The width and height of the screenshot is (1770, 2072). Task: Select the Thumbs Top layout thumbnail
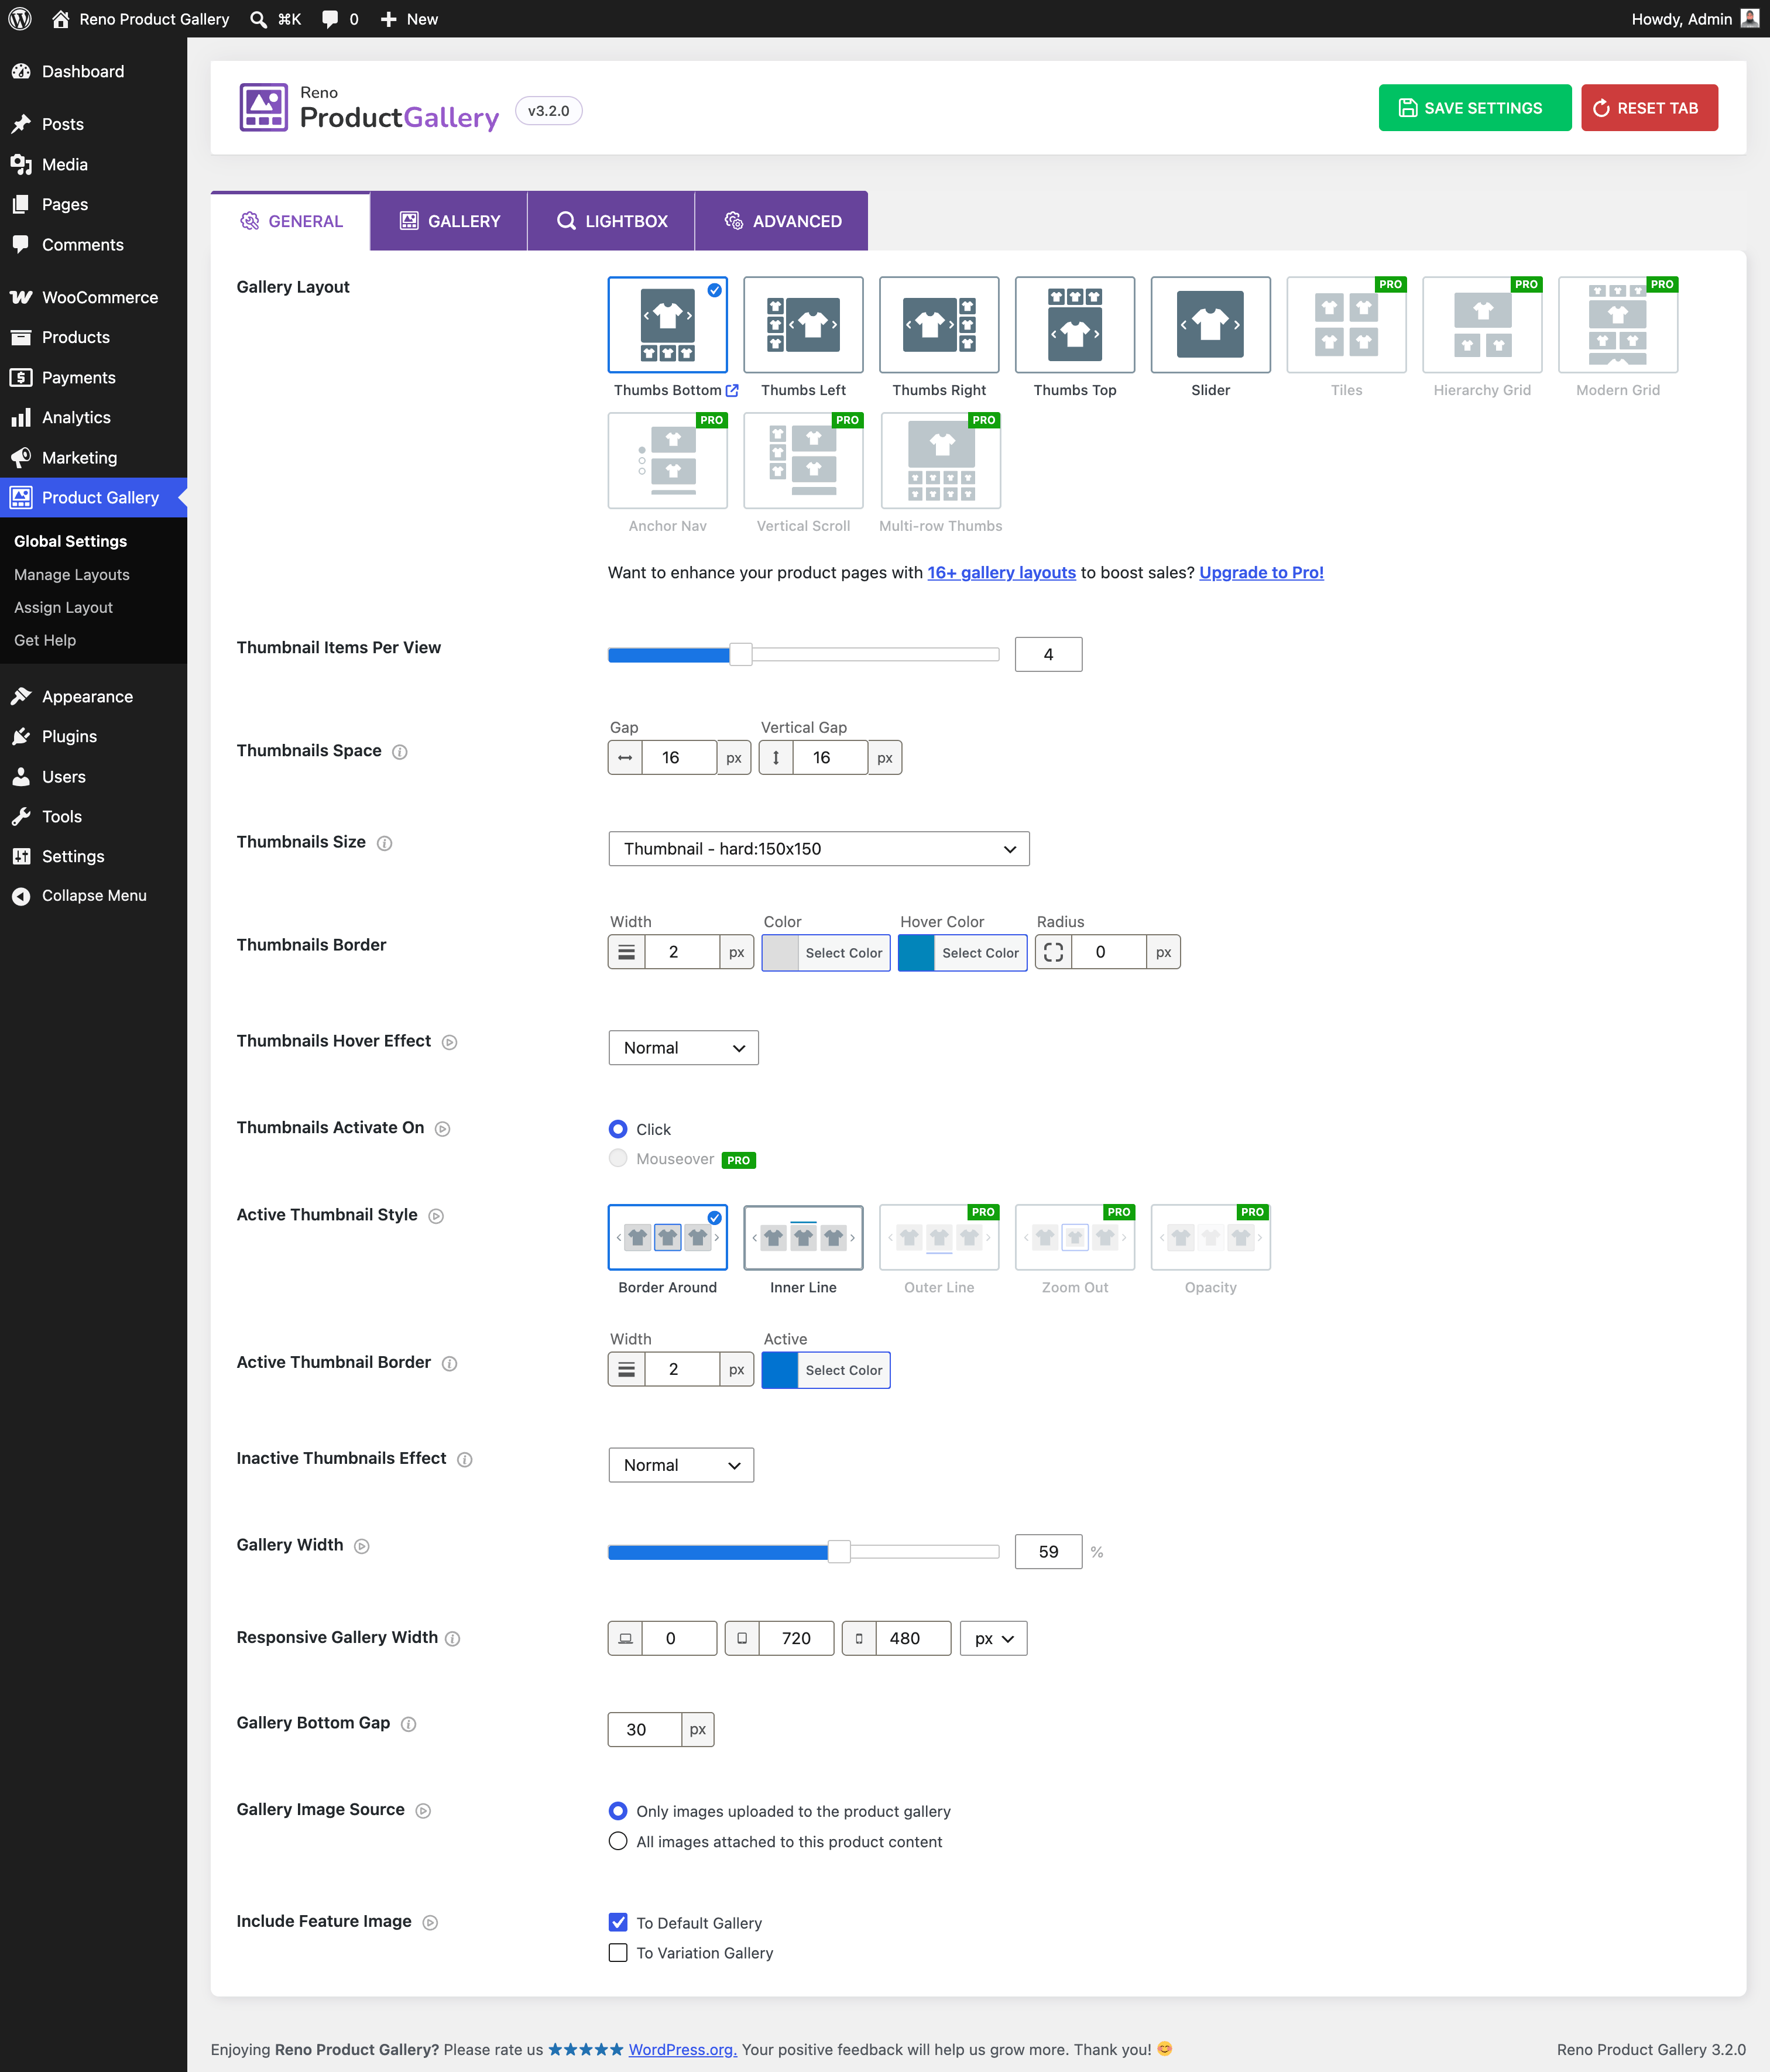click(1075, 324)
